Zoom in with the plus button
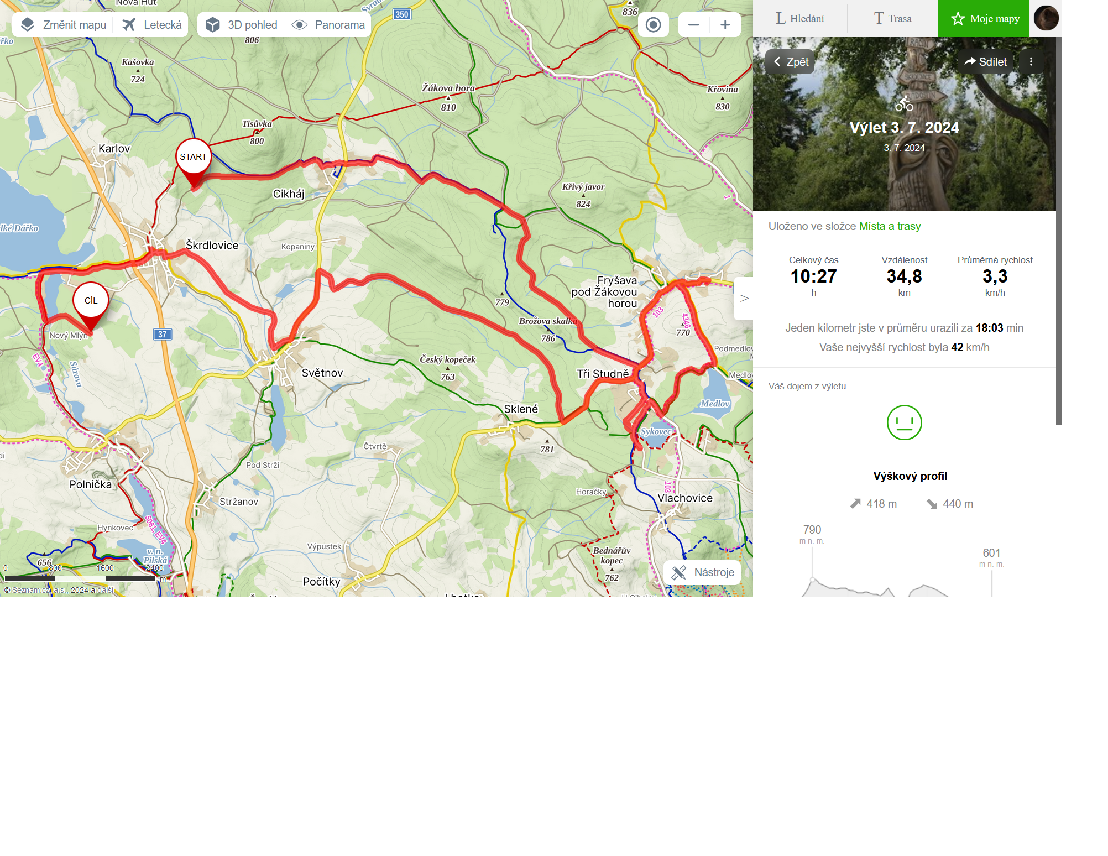The width and height of the screenshot is (1108, 856). 725,25
